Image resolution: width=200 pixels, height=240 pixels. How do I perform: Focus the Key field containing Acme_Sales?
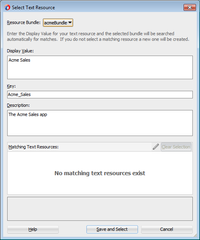pos(100,94)
